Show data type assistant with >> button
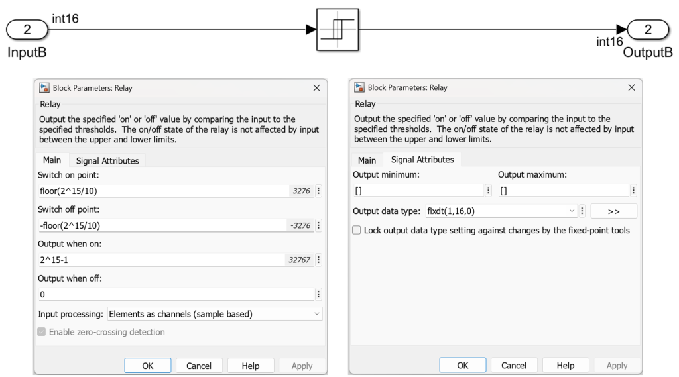The height and width of the screenshot is (377, 679). [x=613, y=211]
